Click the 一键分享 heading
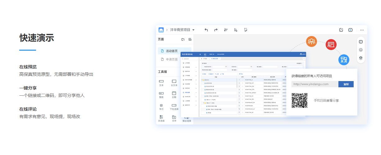The width and height of the screenshot is (381, 155). click(28, 88)
